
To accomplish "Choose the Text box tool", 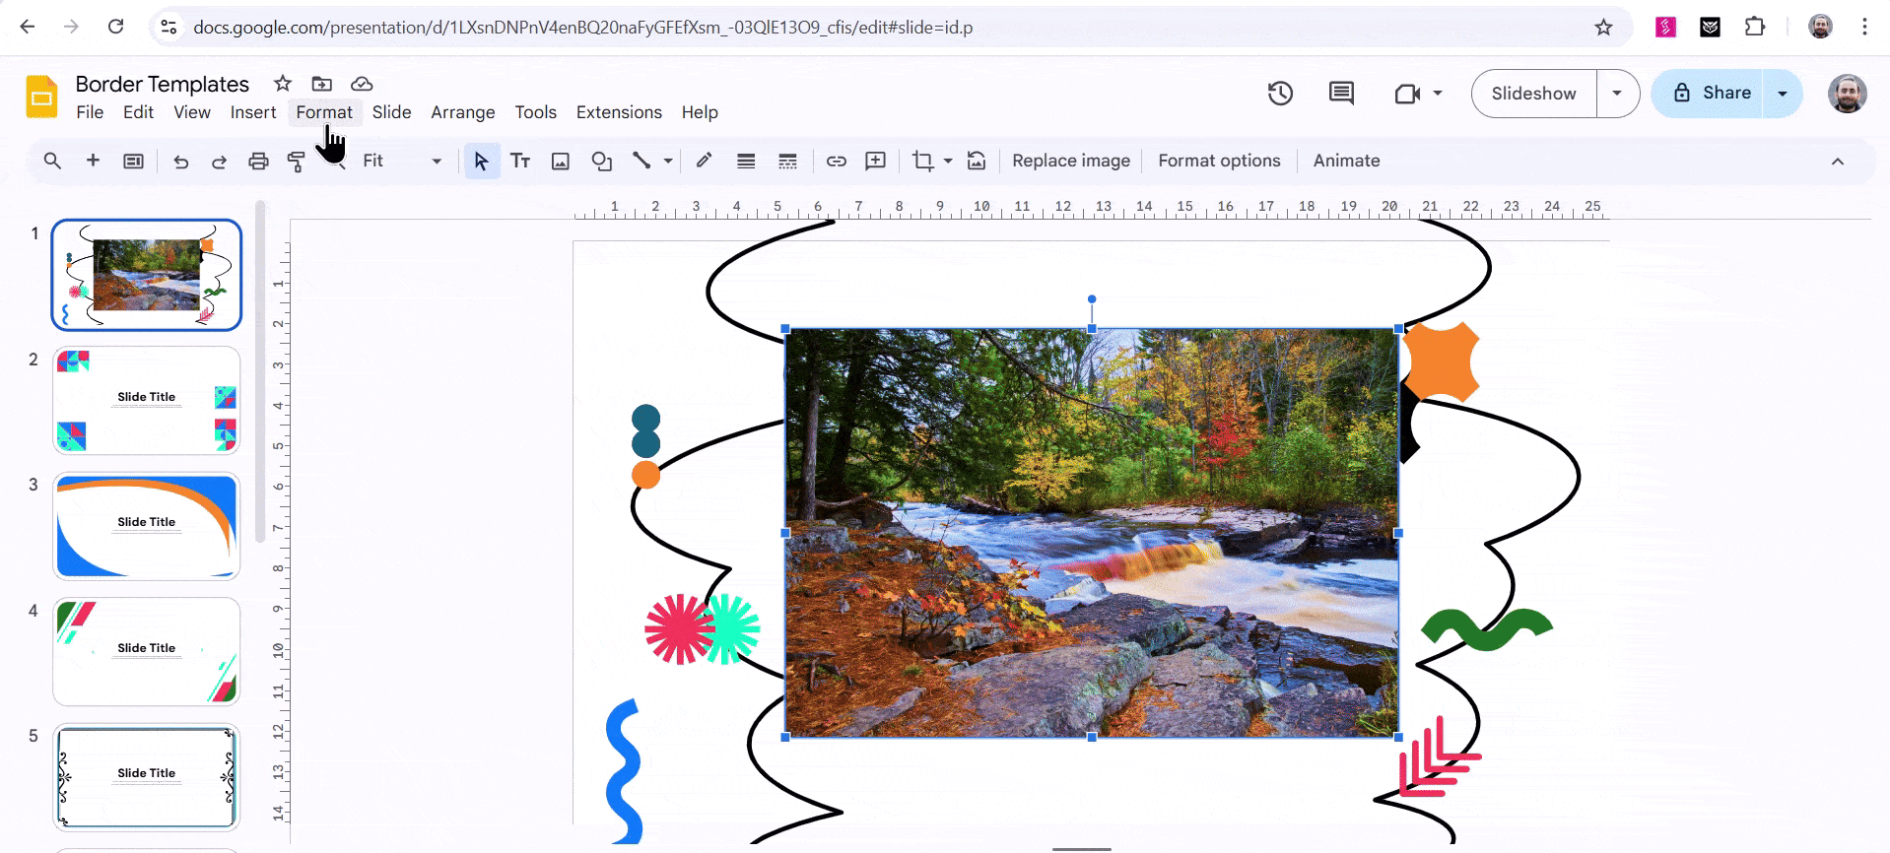I will point(520,162).
